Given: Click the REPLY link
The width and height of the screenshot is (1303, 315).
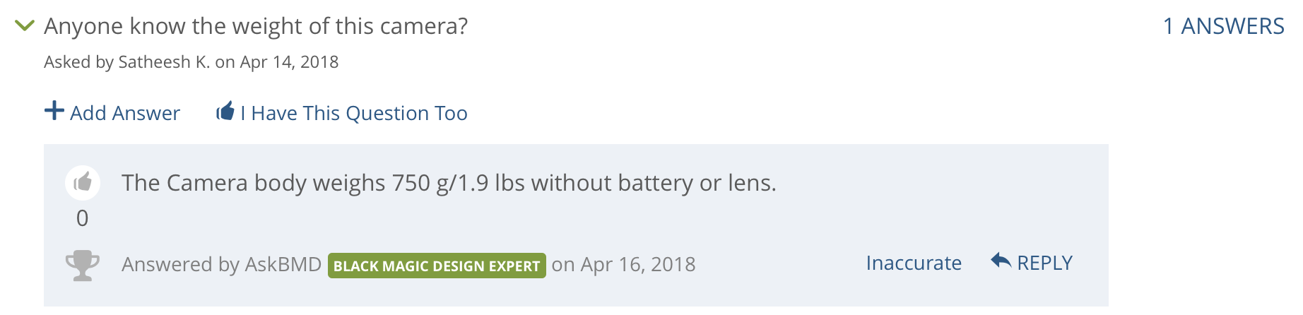Looking at the screenshot, I should (x=1044, y=263).
